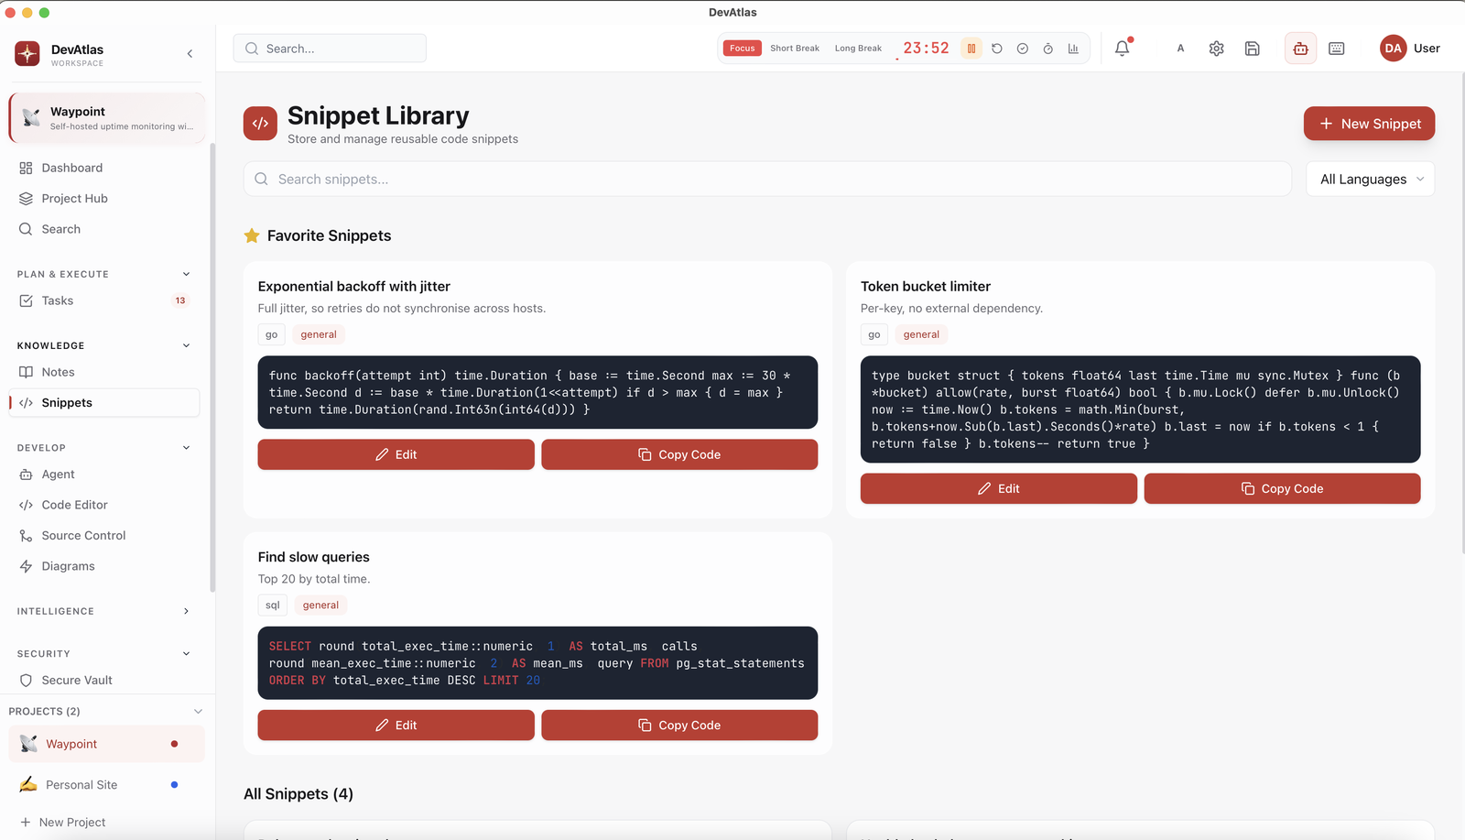
Task: Copy code of Token bucket limiter
Action: pyautogui.click(x=1282, y=488)
